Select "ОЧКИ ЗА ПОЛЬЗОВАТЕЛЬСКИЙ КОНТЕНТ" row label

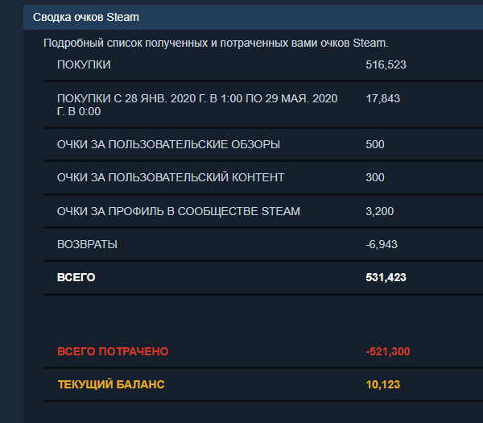(x=171, y=177)
